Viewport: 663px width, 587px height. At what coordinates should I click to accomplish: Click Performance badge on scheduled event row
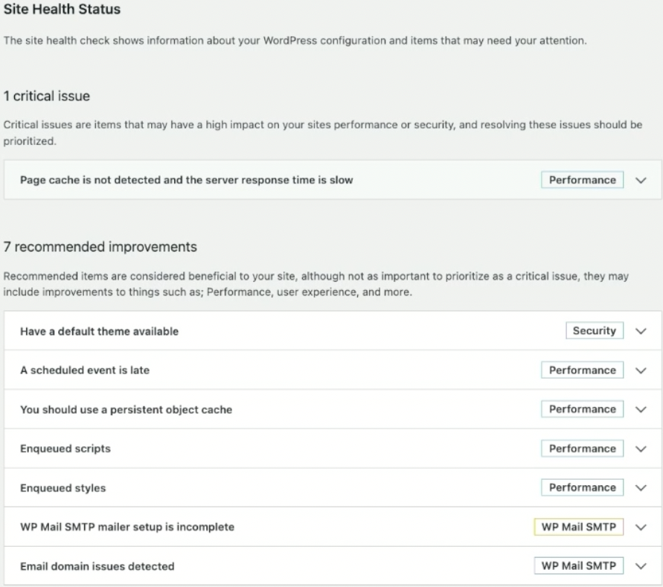pos(582,370)
